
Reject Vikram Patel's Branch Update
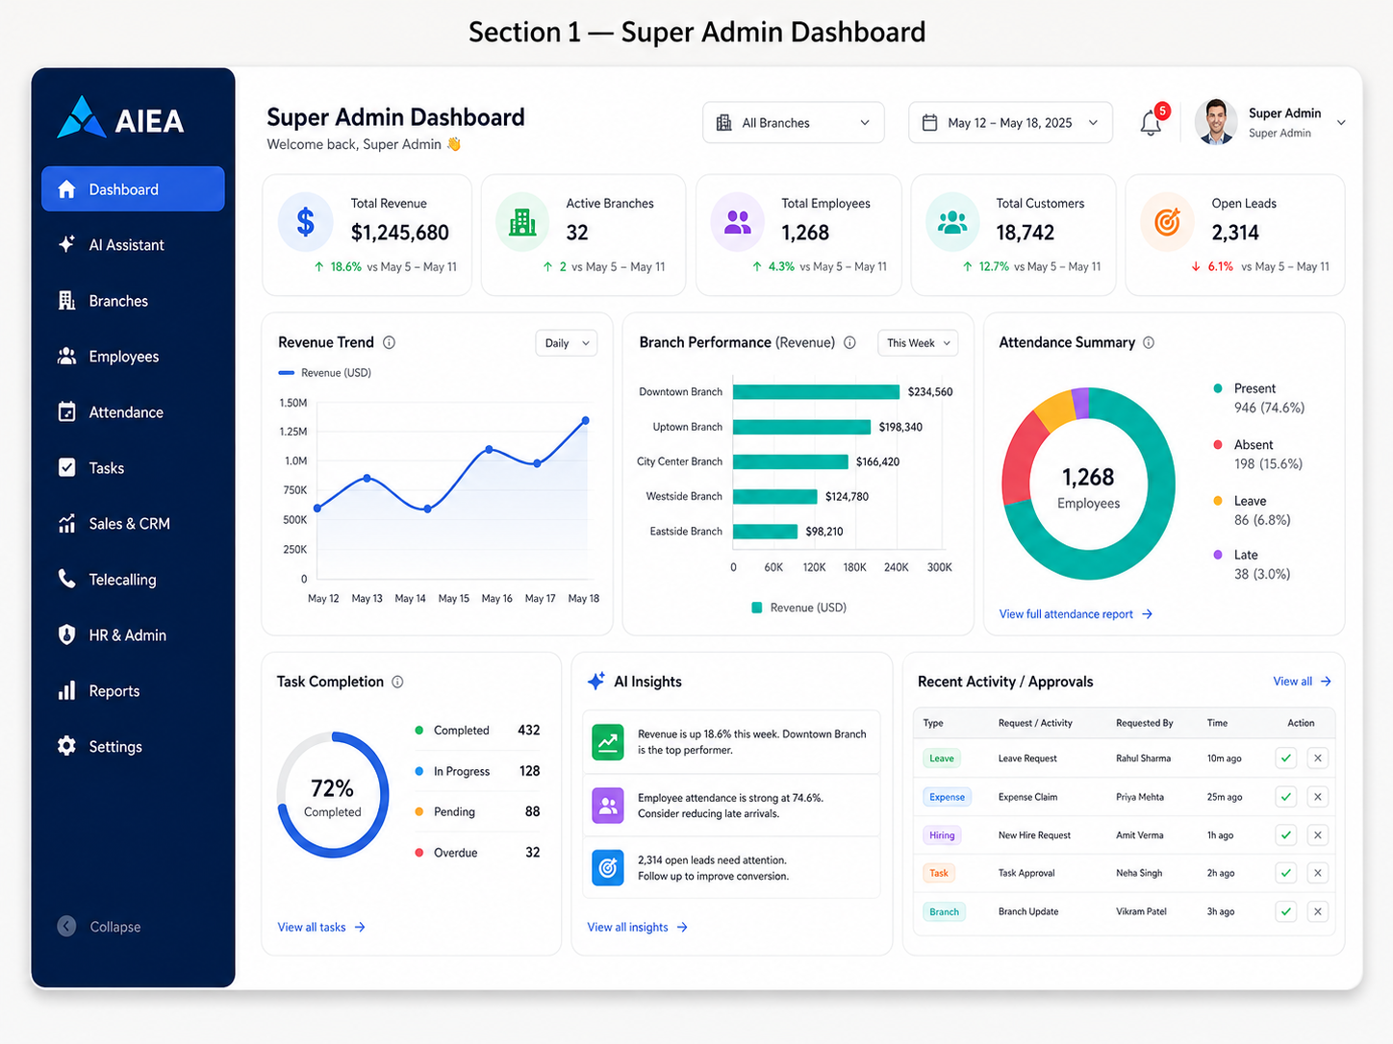pos(1318,911)
